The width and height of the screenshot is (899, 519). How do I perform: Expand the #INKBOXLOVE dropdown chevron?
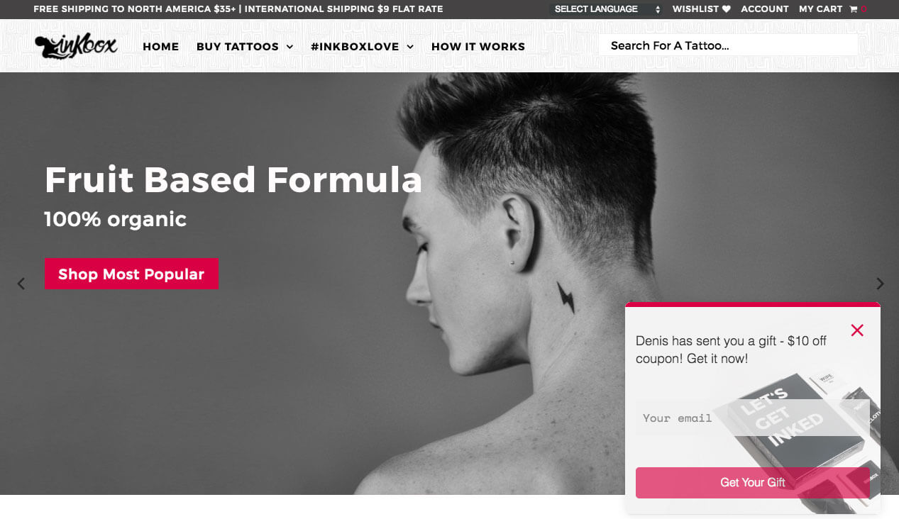point(410,47)
